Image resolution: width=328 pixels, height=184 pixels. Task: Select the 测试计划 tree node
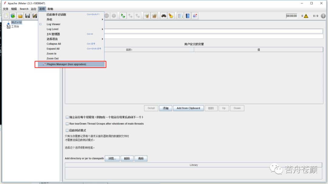[x=16, y=22]
